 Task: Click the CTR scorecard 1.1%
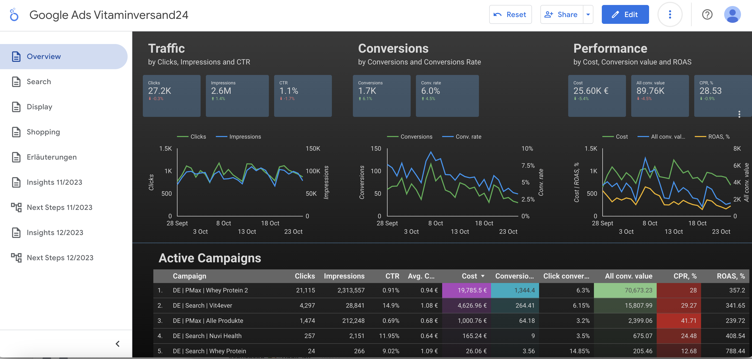(x=303, y=96)
